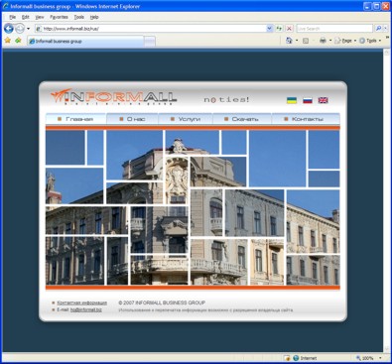392x364 pixels.
Task: Open the Page menu dropdown
Action: (x=345, y=41)
